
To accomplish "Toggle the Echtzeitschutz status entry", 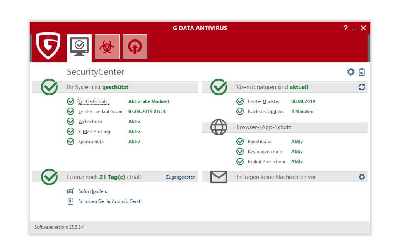I will click(94, 101).
